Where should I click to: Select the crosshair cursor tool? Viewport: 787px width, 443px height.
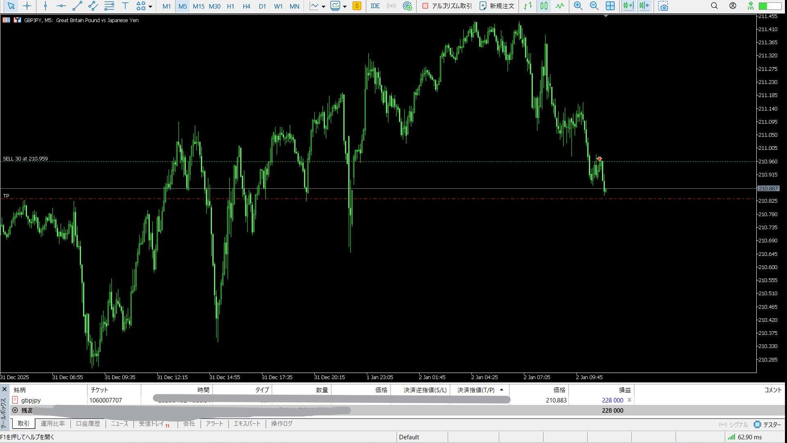(27, 6)
